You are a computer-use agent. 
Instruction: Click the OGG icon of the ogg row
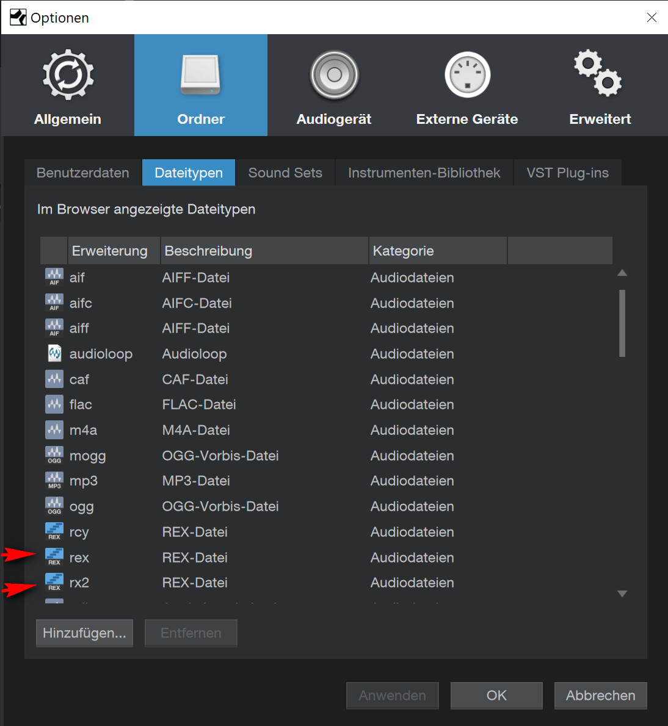point(54,506)
